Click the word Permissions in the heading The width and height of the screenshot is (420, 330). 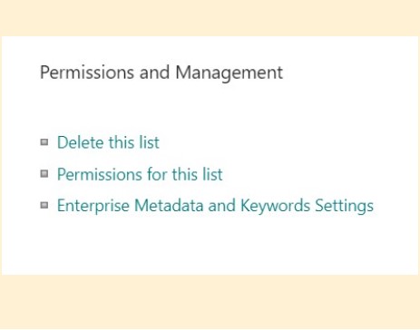(87, 73)
